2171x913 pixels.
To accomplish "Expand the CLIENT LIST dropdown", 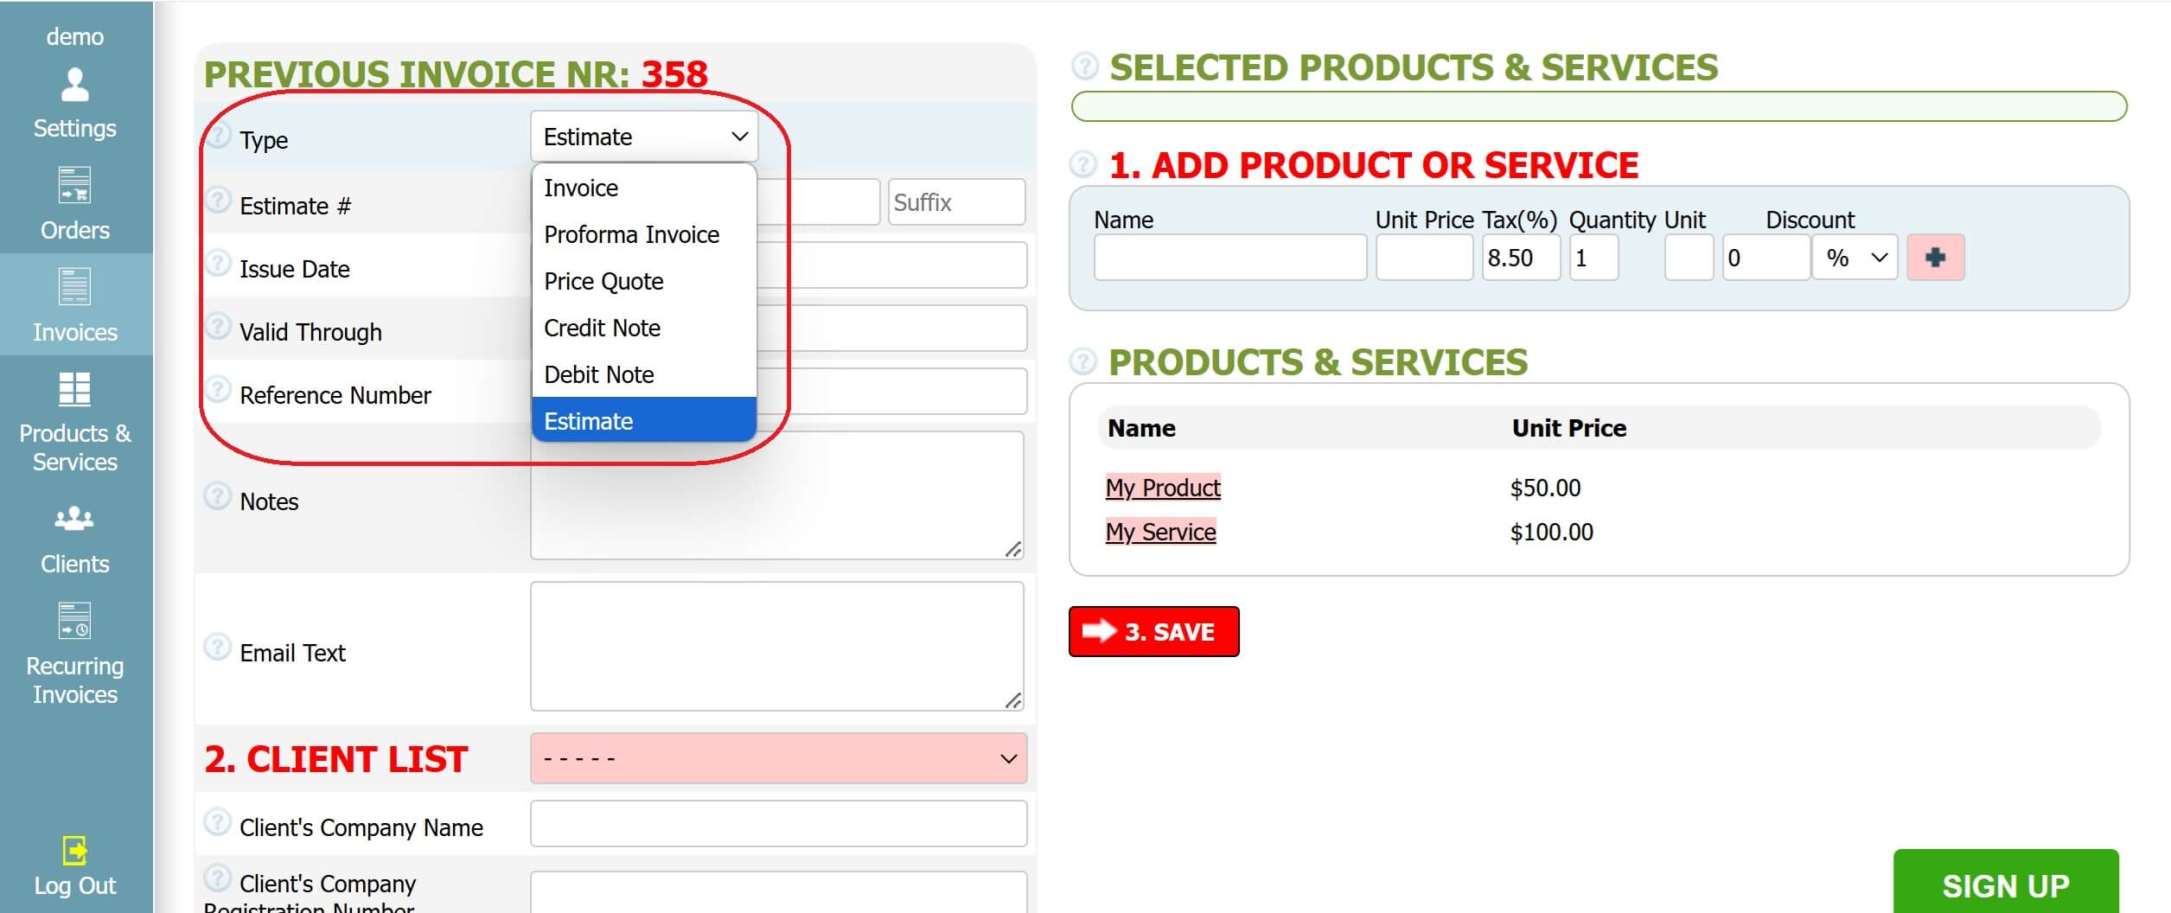I will (x=777, y=758).
